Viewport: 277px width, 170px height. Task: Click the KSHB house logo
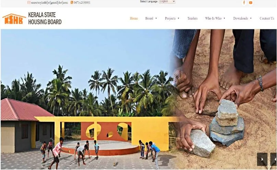14,19
